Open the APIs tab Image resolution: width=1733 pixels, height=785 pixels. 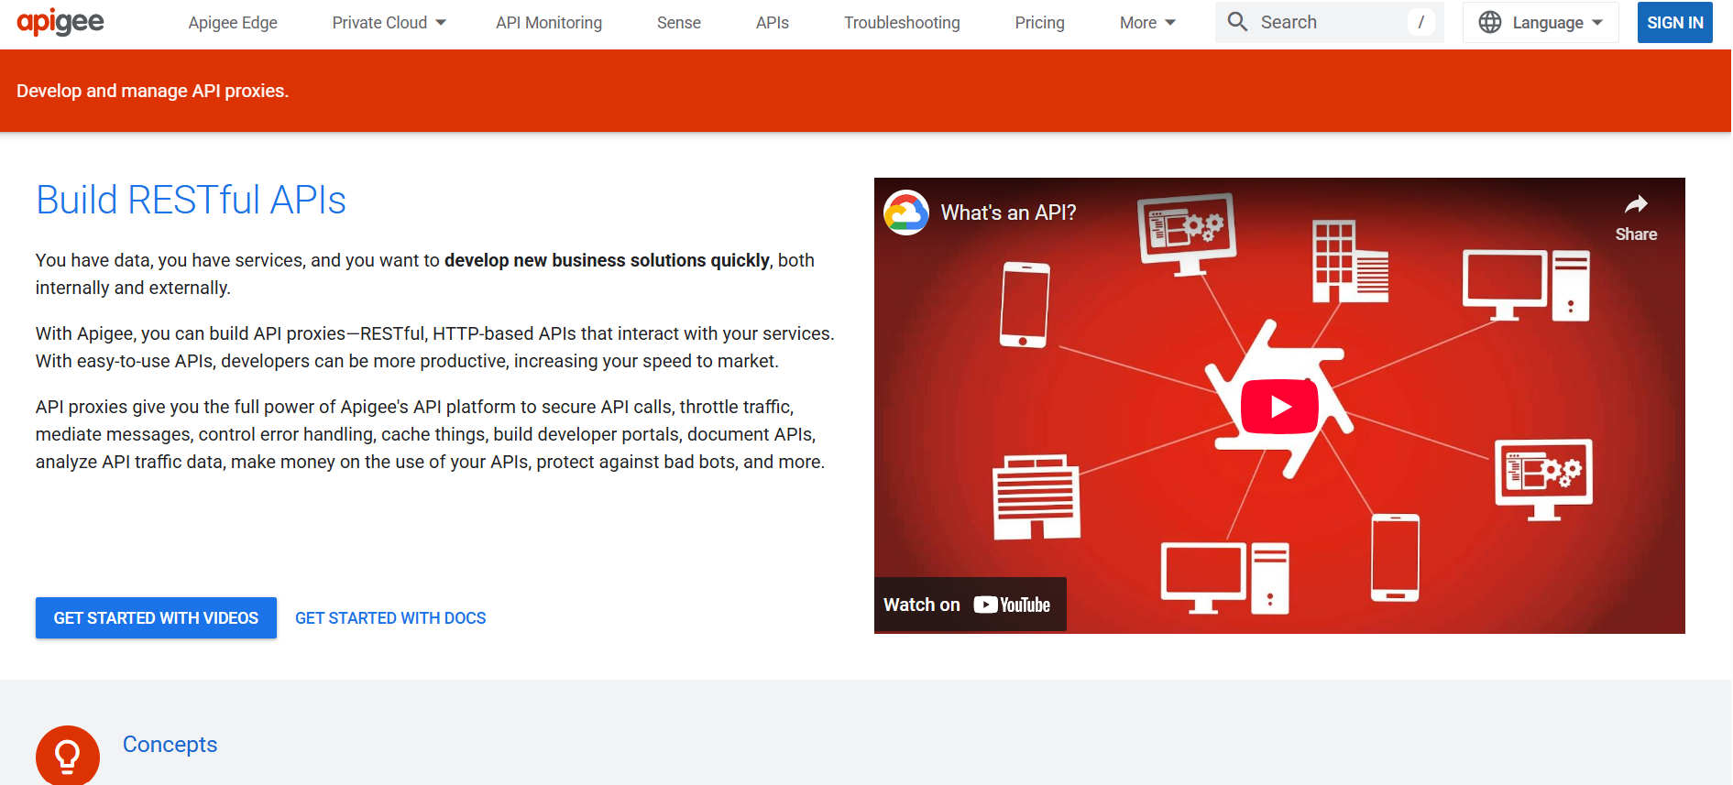[x=773, y=23]
